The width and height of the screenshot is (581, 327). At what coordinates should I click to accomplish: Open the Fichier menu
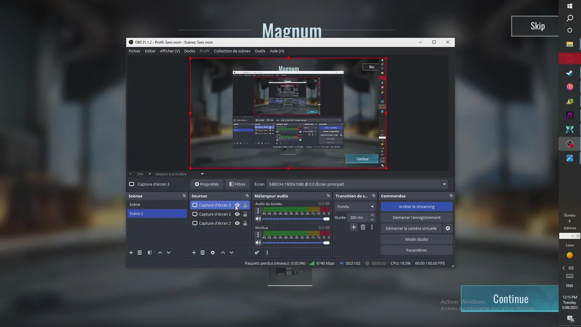(134, 51)
